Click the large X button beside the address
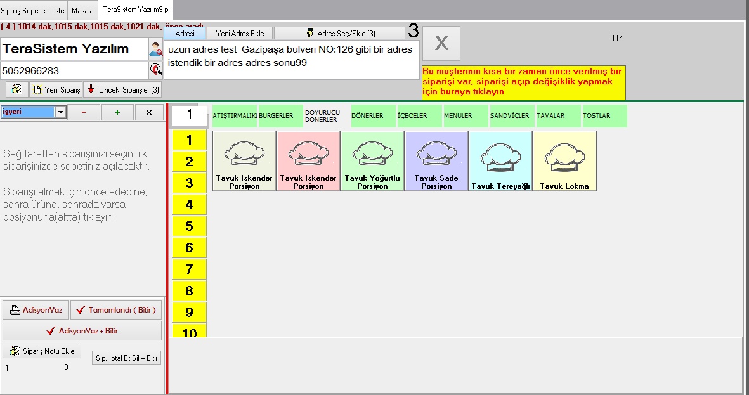This screenshot has width=749, height=395. click(x=441, y=44)
